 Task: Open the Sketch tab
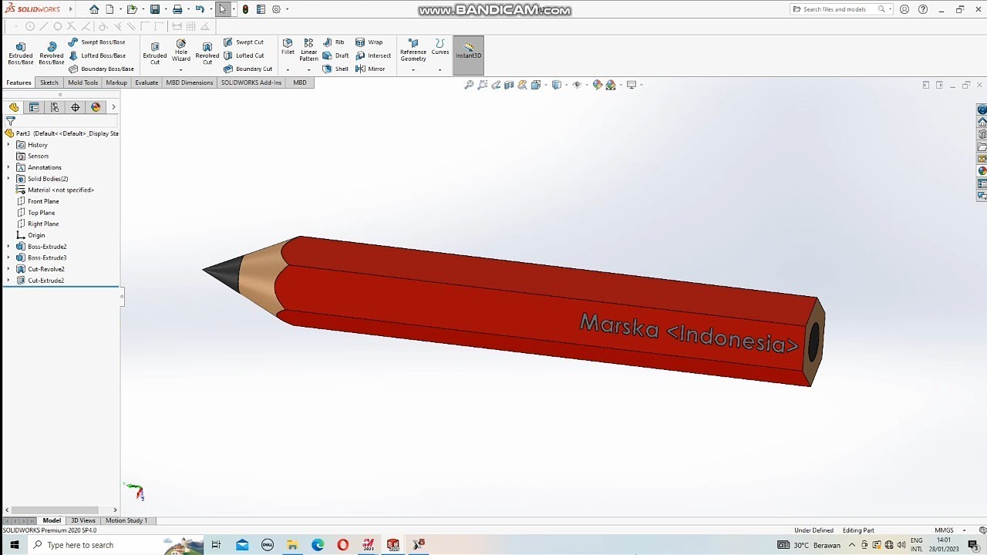(x=49, y=82)
